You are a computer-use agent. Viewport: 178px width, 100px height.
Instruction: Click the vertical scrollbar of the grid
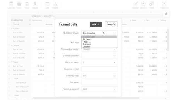click(168, 40)
